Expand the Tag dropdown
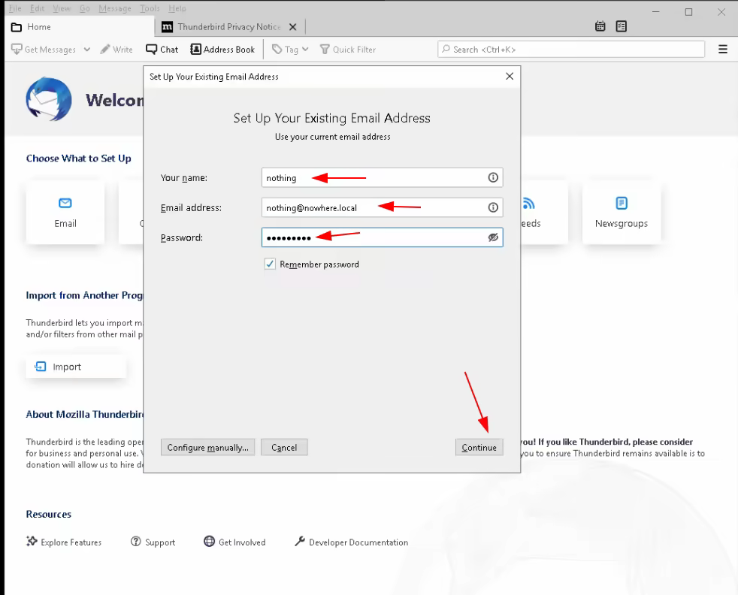Viewport: 738px width, 595px height. coord(290,50)
